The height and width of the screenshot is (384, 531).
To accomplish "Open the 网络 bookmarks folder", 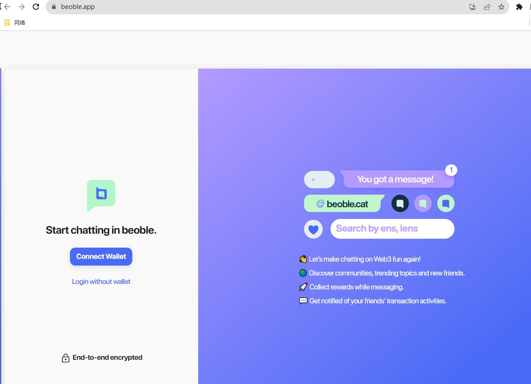I will point(15,23).
